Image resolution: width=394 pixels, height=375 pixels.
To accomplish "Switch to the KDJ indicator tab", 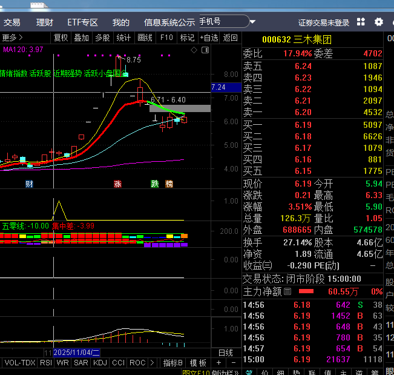I will [x=100, y=363].
